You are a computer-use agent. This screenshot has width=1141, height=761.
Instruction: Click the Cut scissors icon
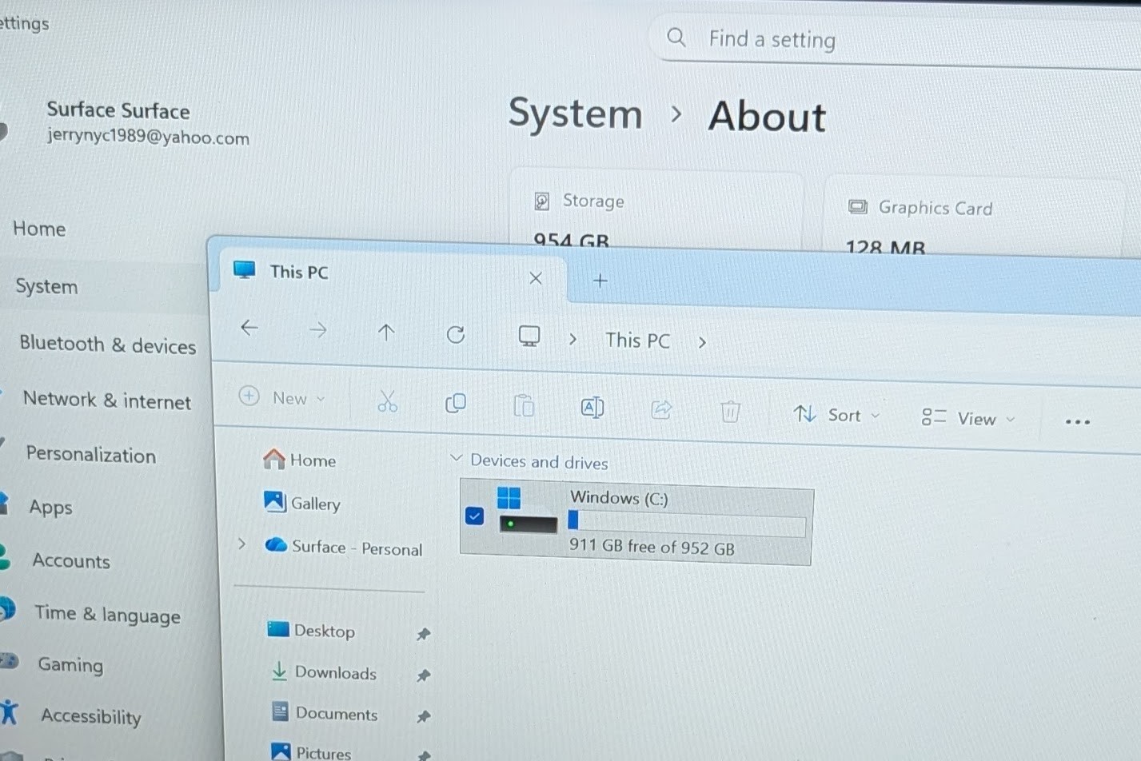tap(388, 401)
